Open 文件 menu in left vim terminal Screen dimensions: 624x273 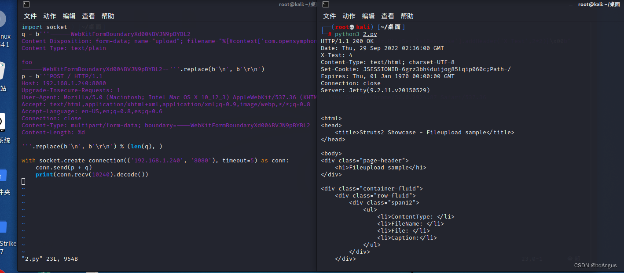coord(30,16)
